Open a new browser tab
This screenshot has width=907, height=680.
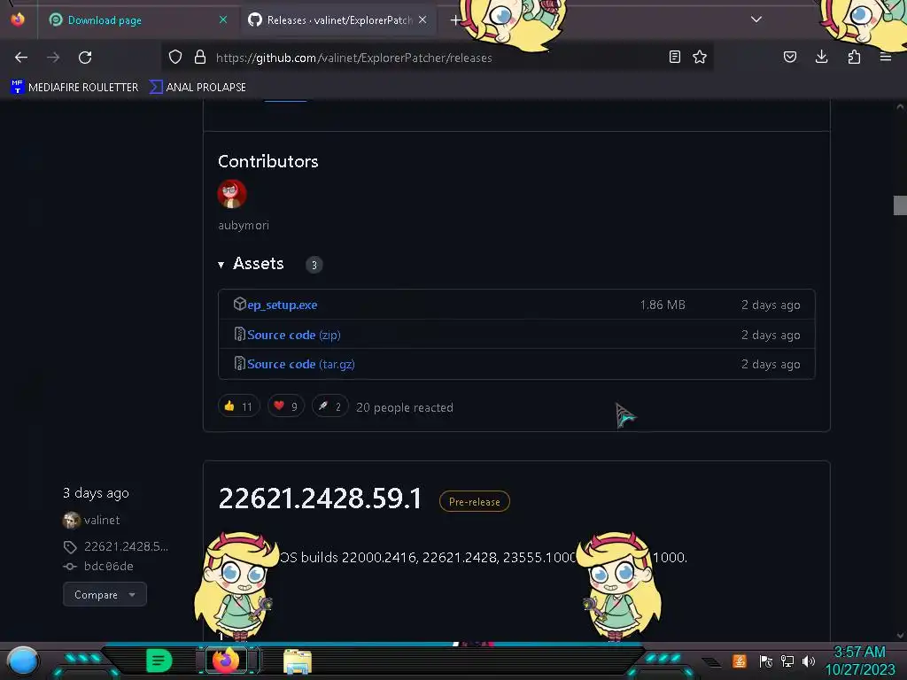455,20
